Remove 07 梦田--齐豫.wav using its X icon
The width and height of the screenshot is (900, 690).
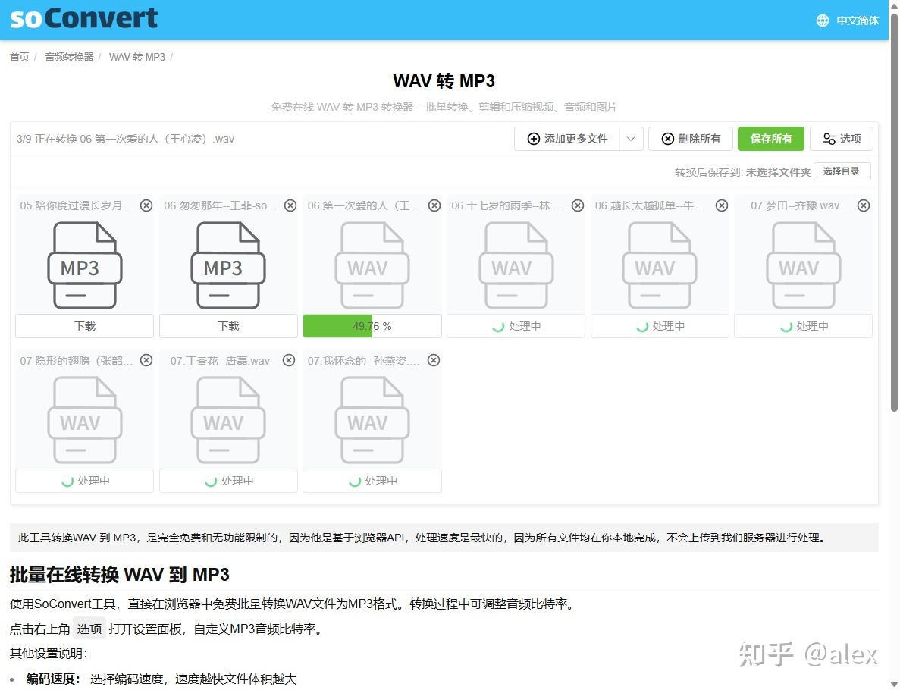pyautogui.click(x=864, y=205)
